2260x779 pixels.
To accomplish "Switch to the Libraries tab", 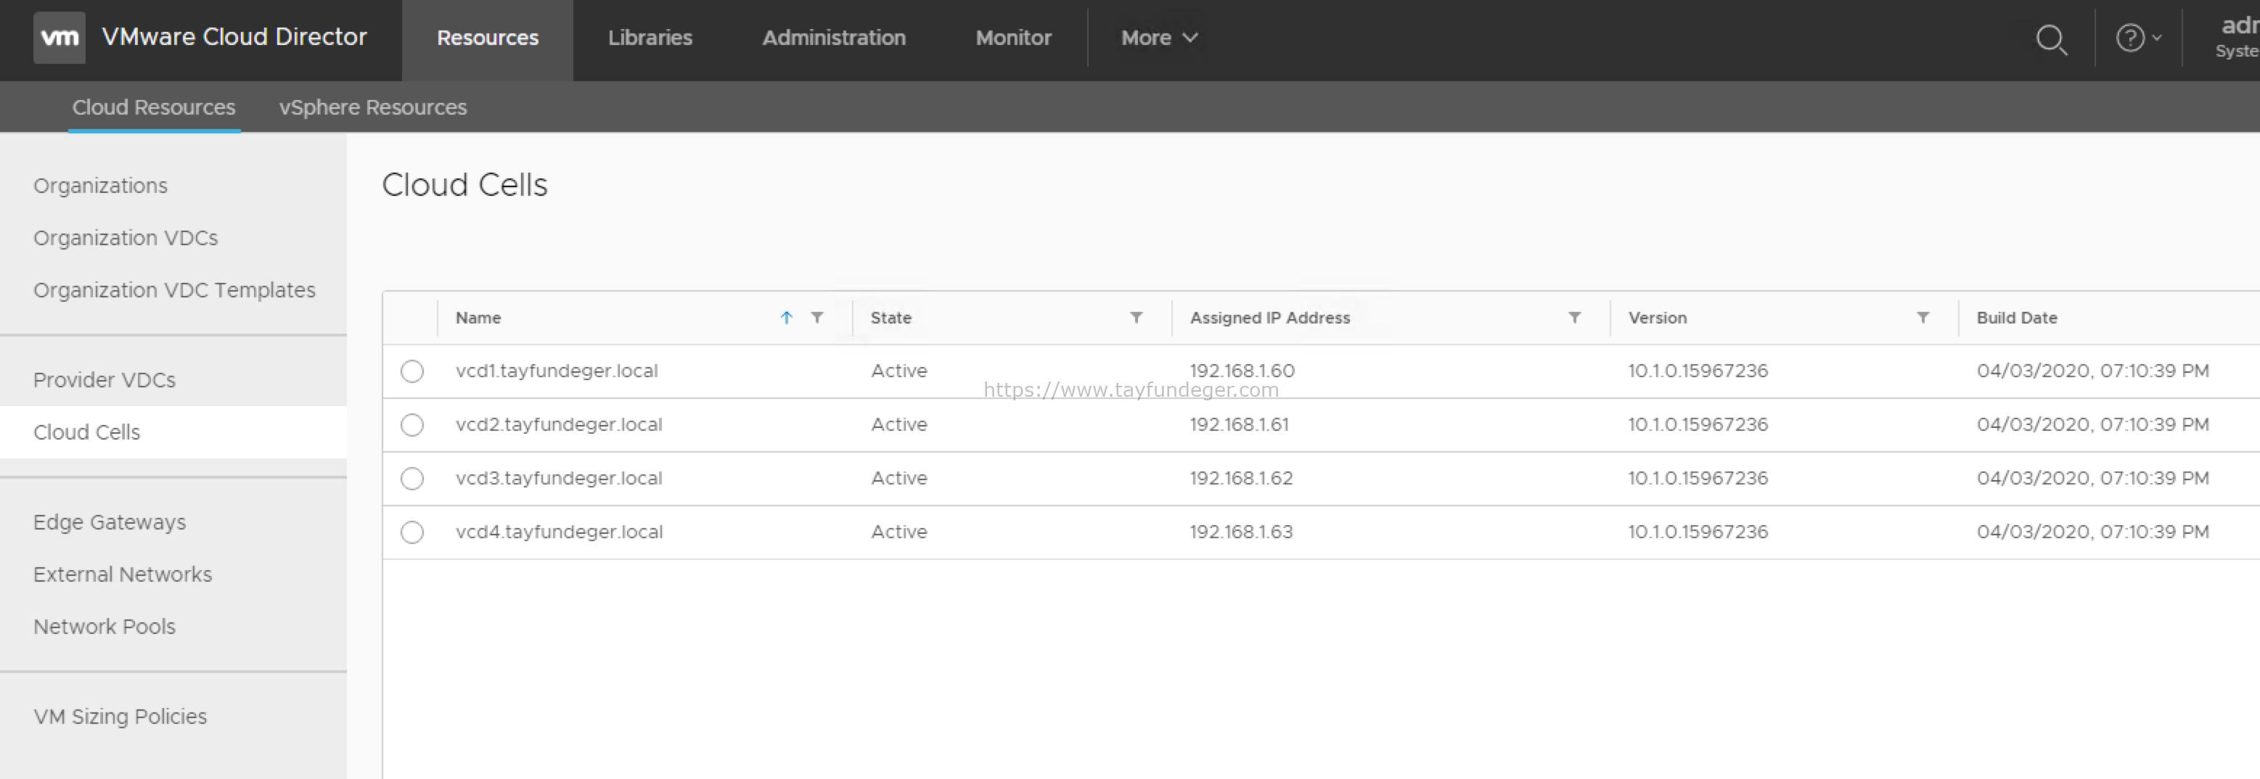I will click(x=650, y=38).
